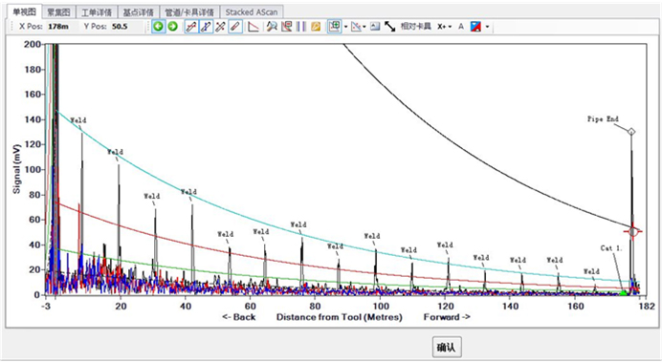Expand the X+ dropdown
The height and width of the screenshot is (362, 662).
(x=444, y=27)
